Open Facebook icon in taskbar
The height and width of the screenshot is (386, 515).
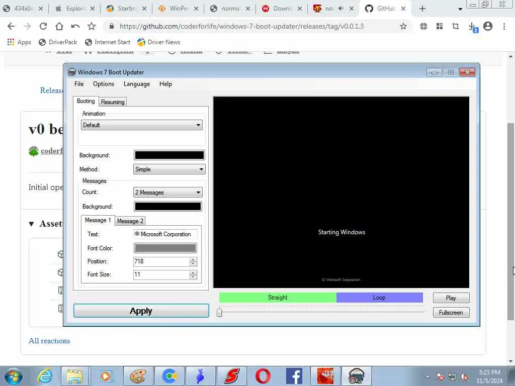294,376
